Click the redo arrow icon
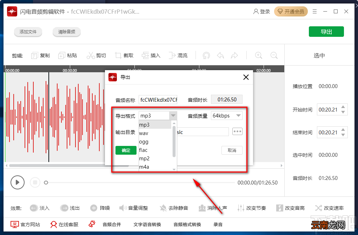358x235 pixels. pos(234,55)
